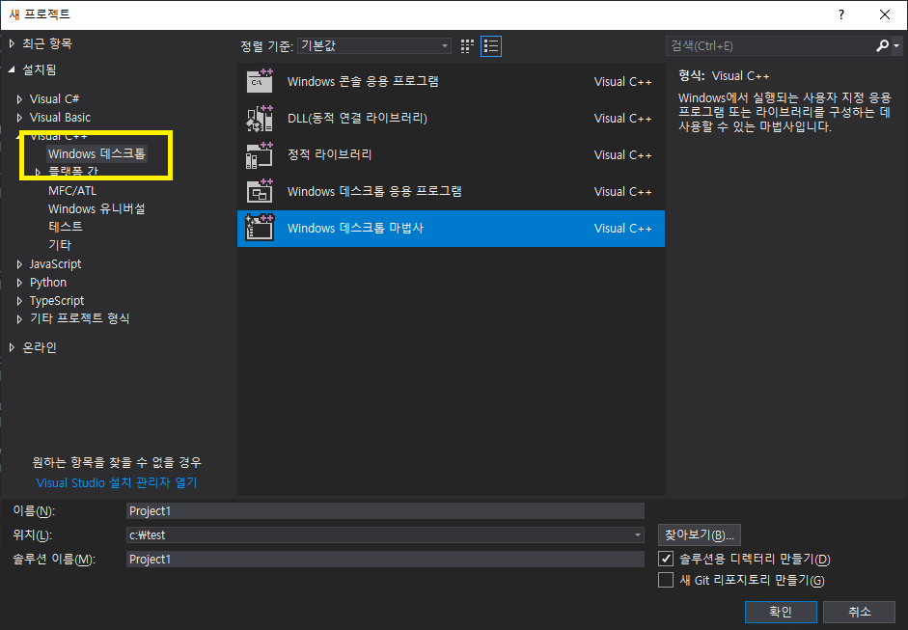Expand the 기타 프로젝트 형식 node
This screenshot has width=908, height=630.
(19, 319)
